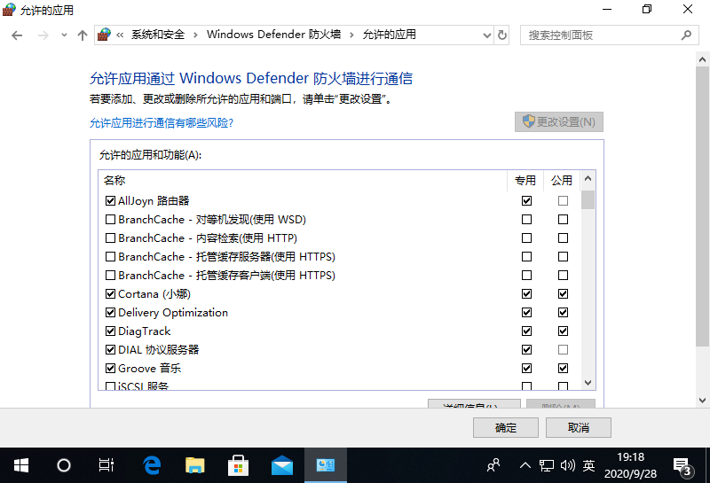710x483 pixels.
Task: Show hidden system tray icons
Action: [x=525, y=465]
